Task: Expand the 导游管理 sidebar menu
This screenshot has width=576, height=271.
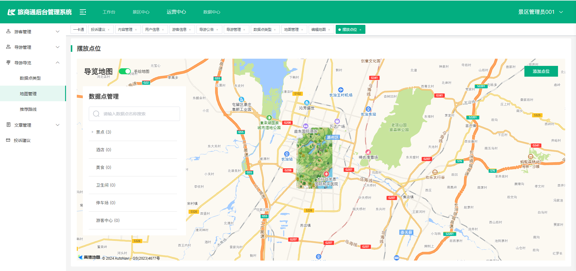Action: [x=58, y=47]
